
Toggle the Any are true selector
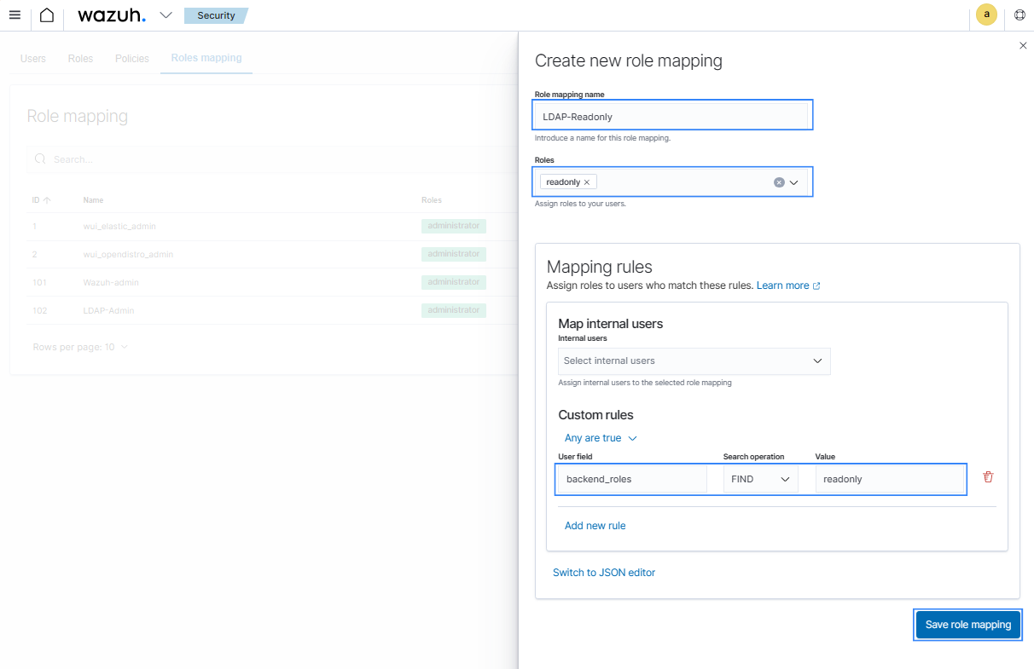pos(601,438)
